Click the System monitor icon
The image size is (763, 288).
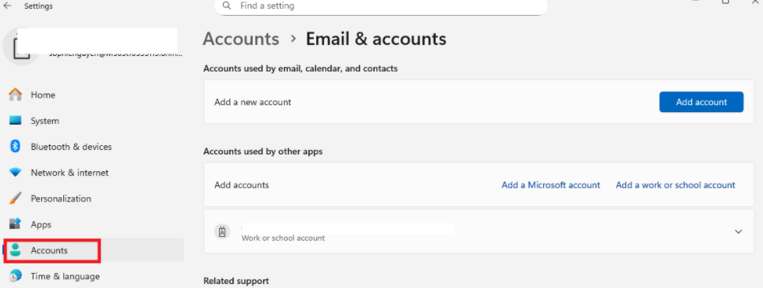coord(16,121)
